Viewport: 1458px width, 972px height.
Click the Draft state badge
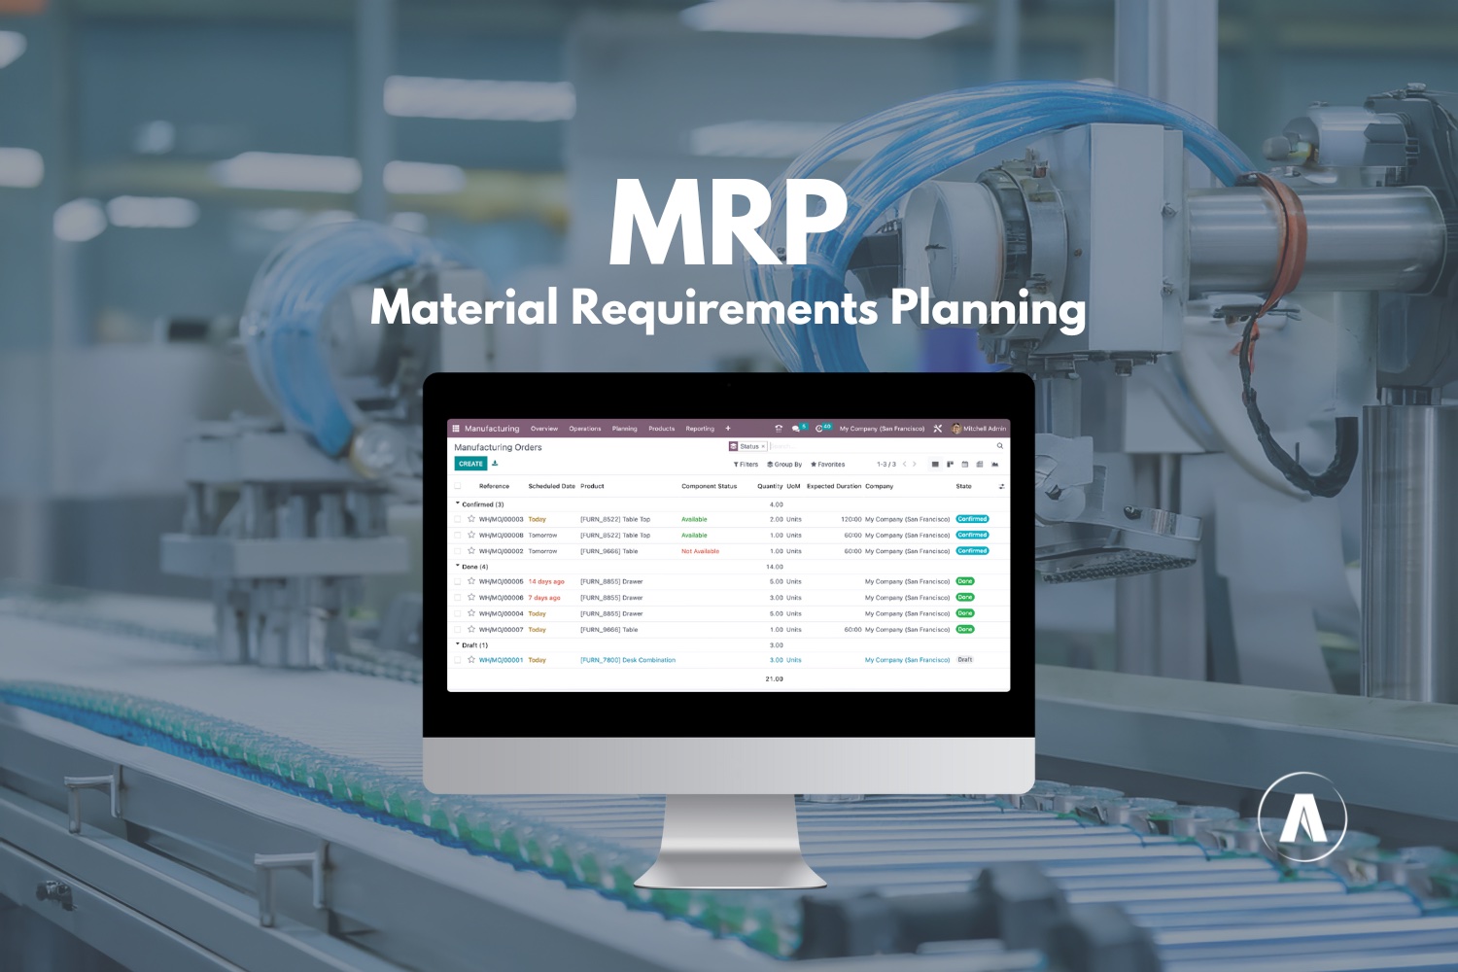(965, 660)
